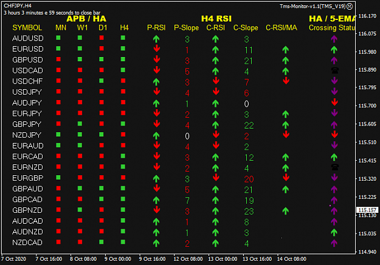Screen dimensions: 380x265
Task: Click the AUDNZD green Crossing Status arrow
Action: 334,232
